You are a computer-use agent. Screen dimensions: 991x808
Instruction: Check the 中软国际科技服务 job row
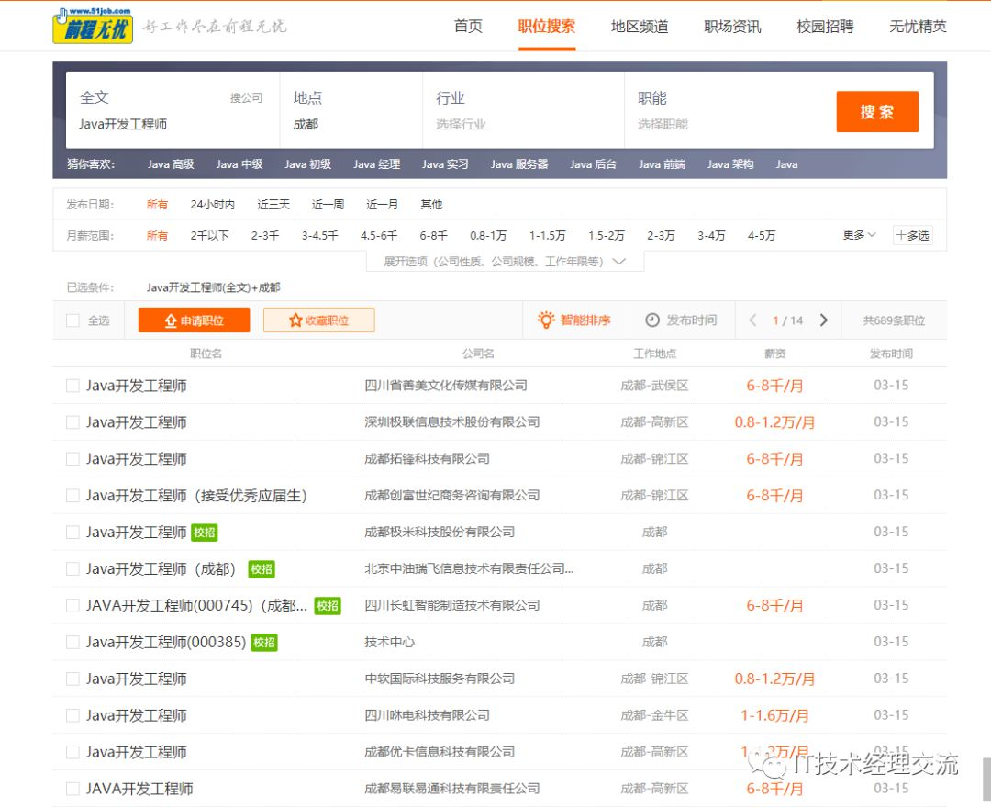72,679
